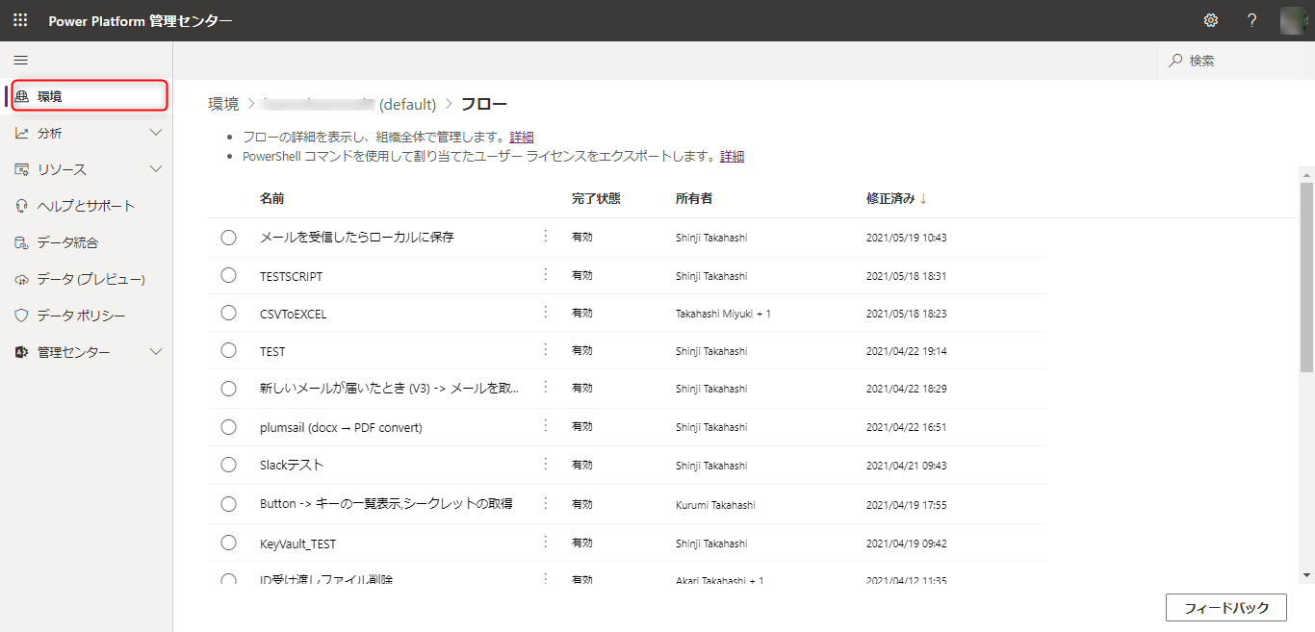
Task: Select the KeyVault_TEST row radio button
Action: coord(228,543)
